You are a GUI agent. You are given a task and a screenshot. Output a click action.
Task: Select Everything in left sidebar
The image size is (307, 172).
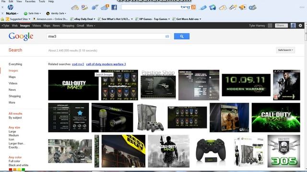(x=15, y=64)
